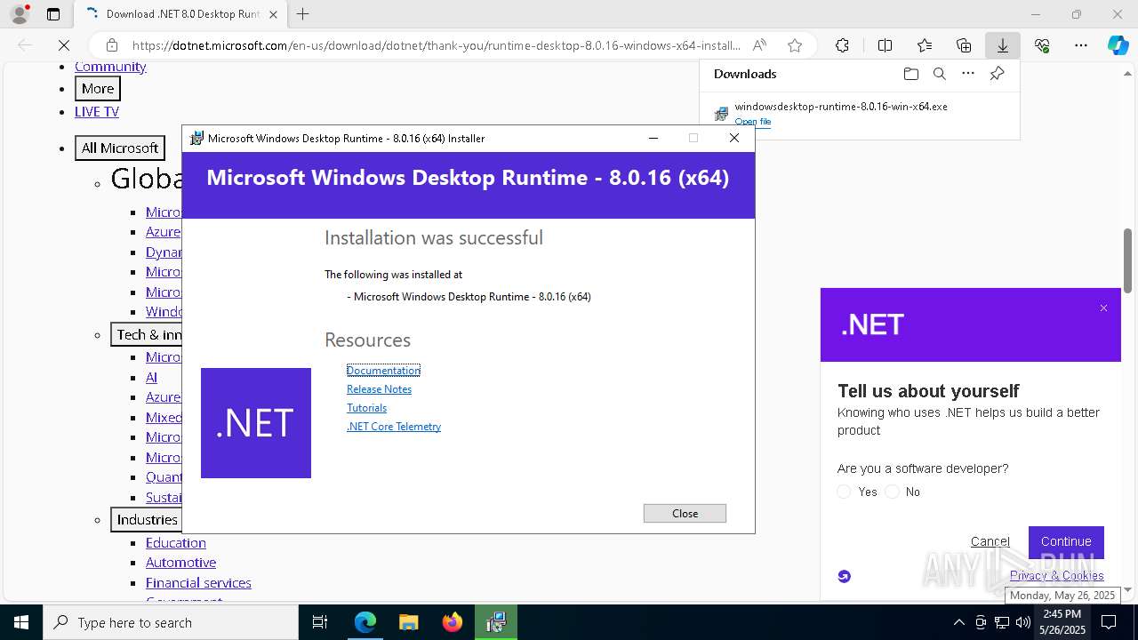The width and height of the screenshot is (1138, 640).
Task: Click windowsdesktop-runtime-8.0.16-win-x64.exe download entry
Action: [x=840, y=106]
